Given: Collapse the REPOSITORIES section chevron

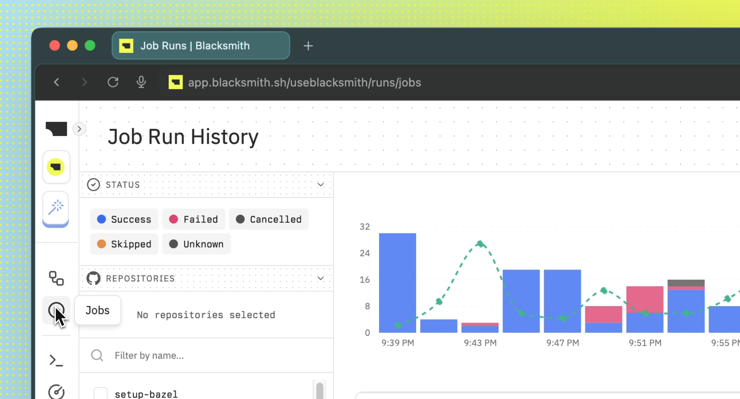Looking at the screenshot, I should pos(320,278).
